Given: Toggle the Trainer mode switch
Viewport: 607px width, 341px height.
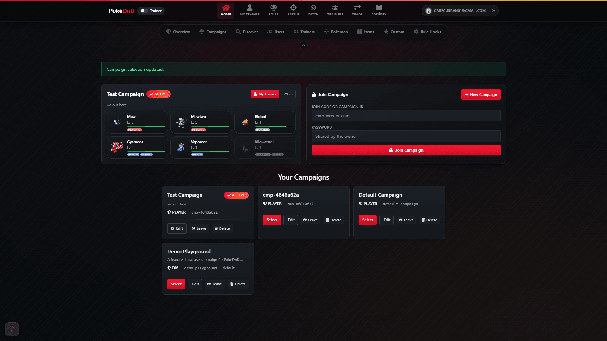Looking at the screenshot, I should (x=144, y=11).
